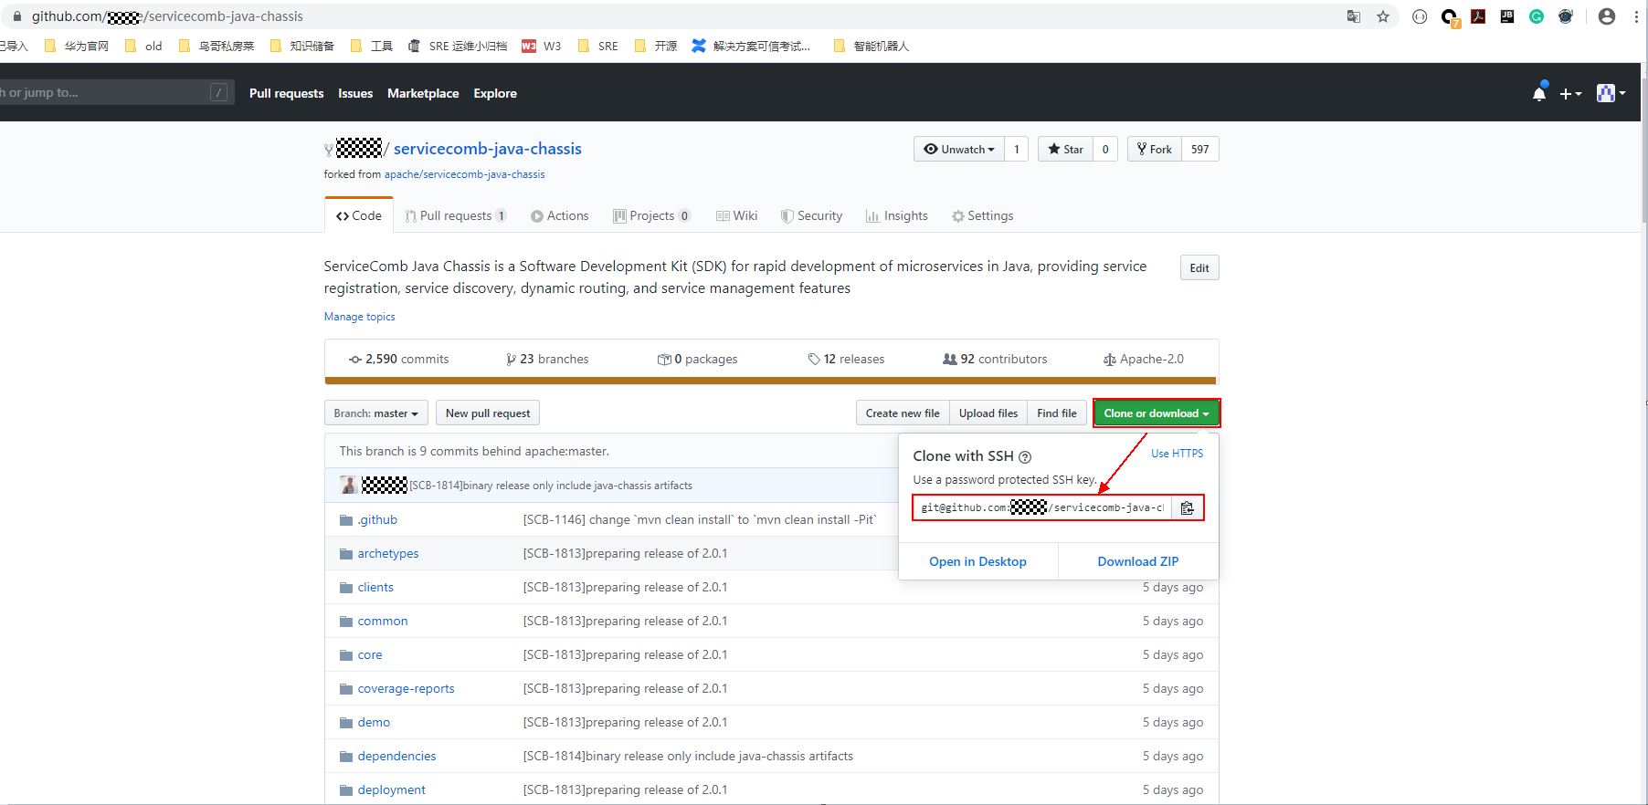View the 12 releases
This screenshot has height=805, width=1648.
tap(846, 359)
